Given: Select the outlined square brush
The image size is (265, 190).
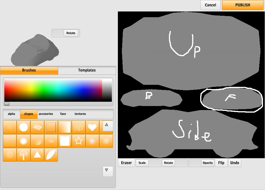Looking at the screenshot, I should click(51, 127).
